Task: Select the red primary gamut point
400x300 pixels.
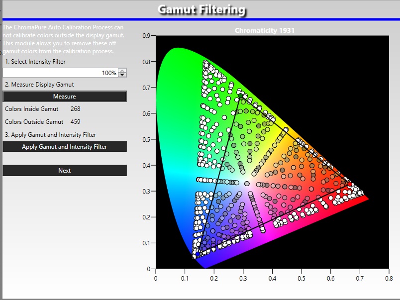Action: tap(350, 185)
